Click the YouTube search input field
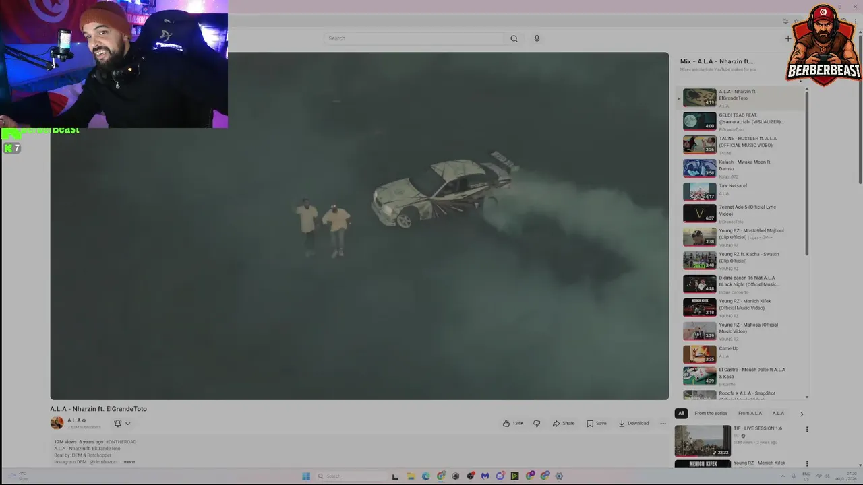 click(414, 38)
